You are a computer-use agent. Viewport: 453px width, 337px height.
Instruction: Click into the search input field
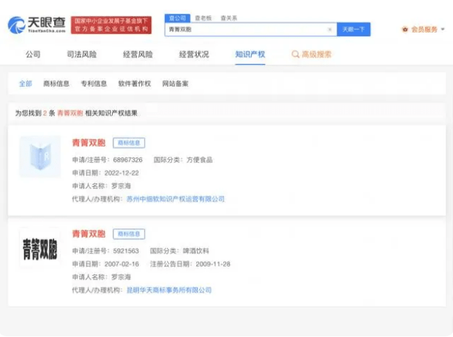click(x=244, y=29)
